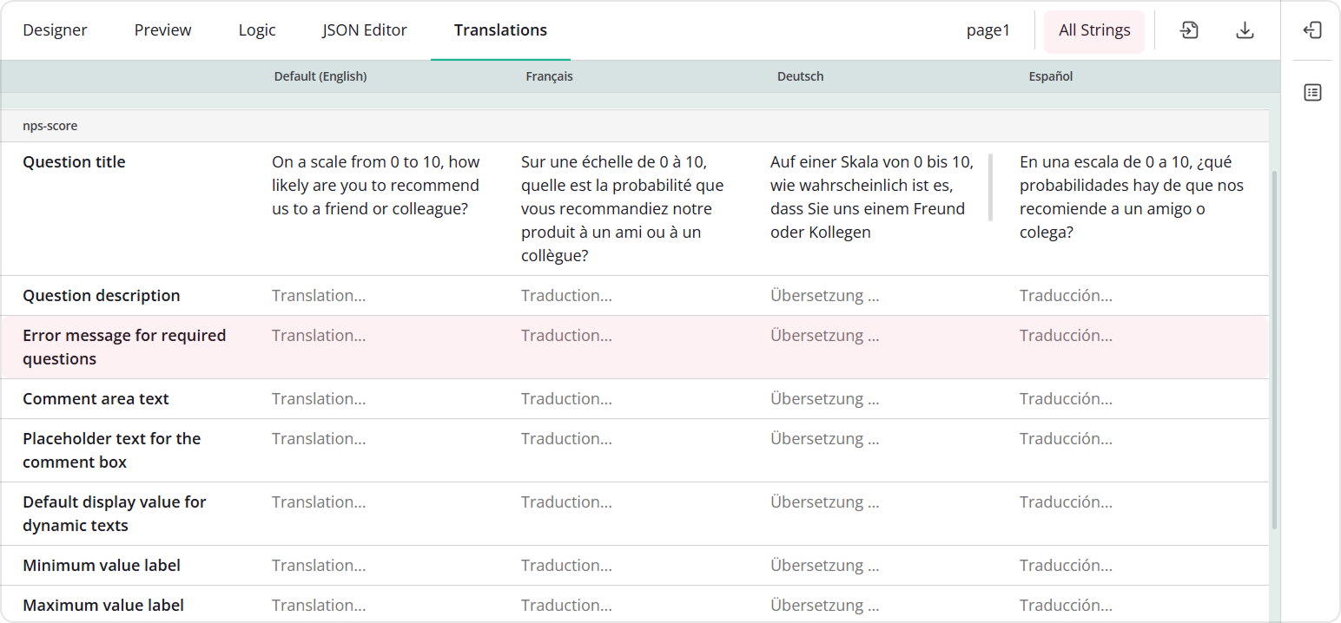Viewport: 1341px width, 623px height.
Task: Select the Translations tab
Action: tap(499, 30)
